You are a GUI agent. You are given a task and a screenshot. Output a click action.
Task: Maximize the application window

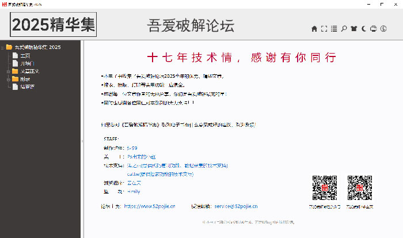pyautogui.click(x=382, y=5)
